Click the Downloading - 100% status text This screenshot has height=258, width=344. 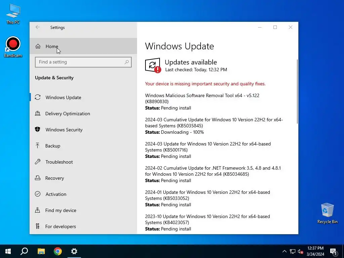point(182,132)
